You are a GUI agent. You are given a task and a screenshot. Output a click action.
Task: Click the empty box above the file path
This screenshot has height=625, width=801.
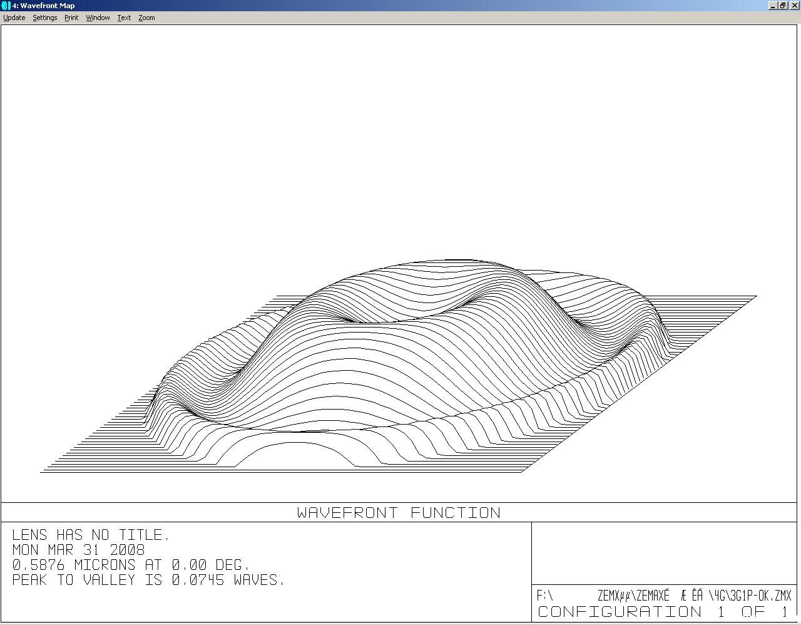pos(665,554)
